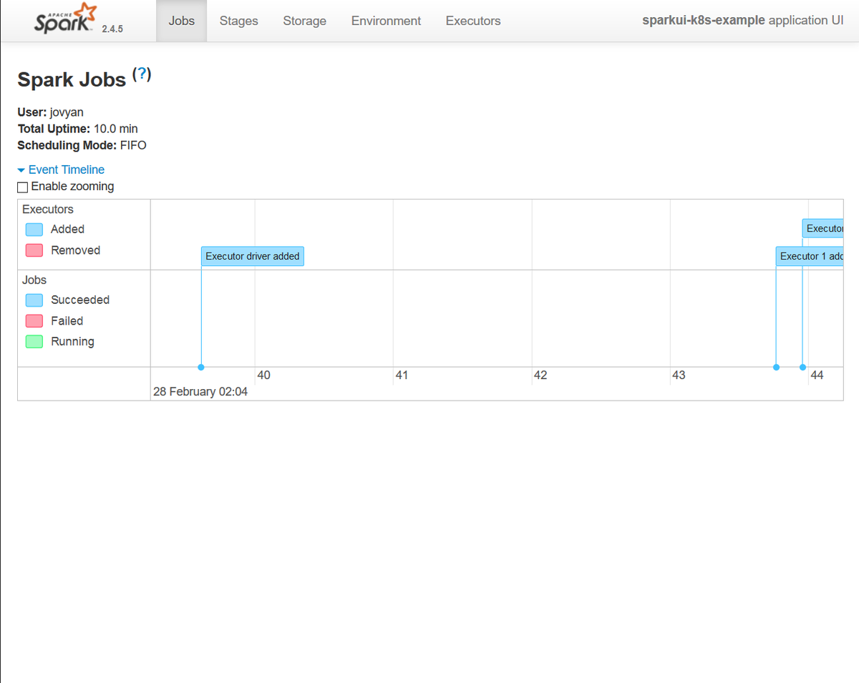
Task: Select the 'Executor driver added' event box
Action: point(252,256)
